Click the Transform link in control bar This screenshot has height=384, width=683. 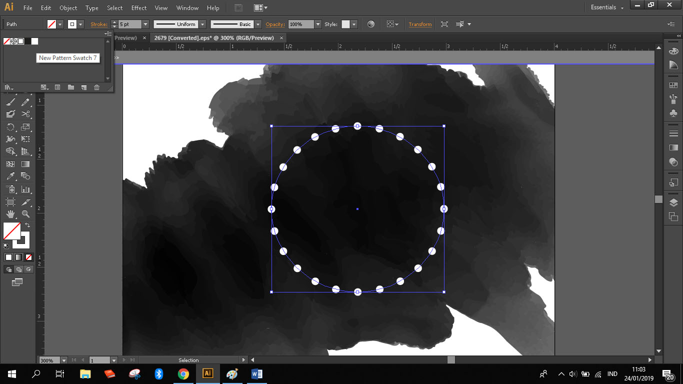coord(420,24)
